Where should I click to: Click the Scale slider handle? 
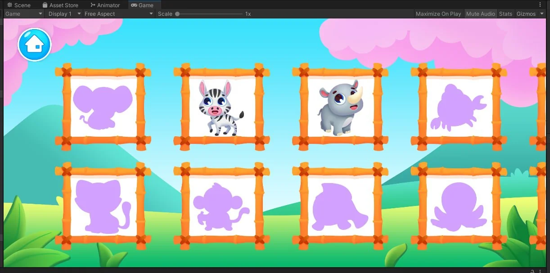177,14
